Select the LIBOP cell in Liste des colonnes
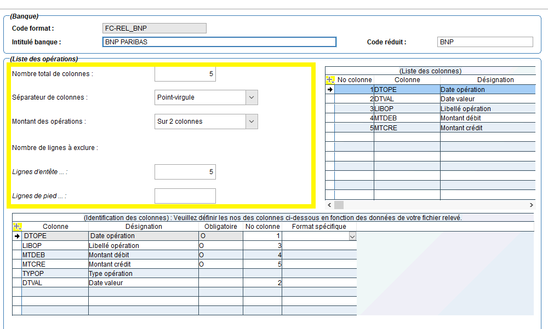 click(407, 108)
